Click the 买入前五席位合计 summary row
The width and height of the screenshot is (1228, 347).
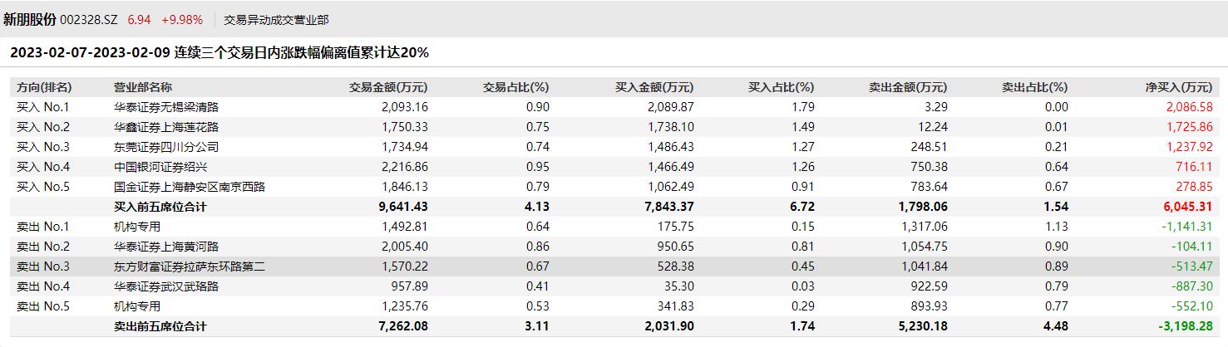pyautogui.click(x=614, y=207)
